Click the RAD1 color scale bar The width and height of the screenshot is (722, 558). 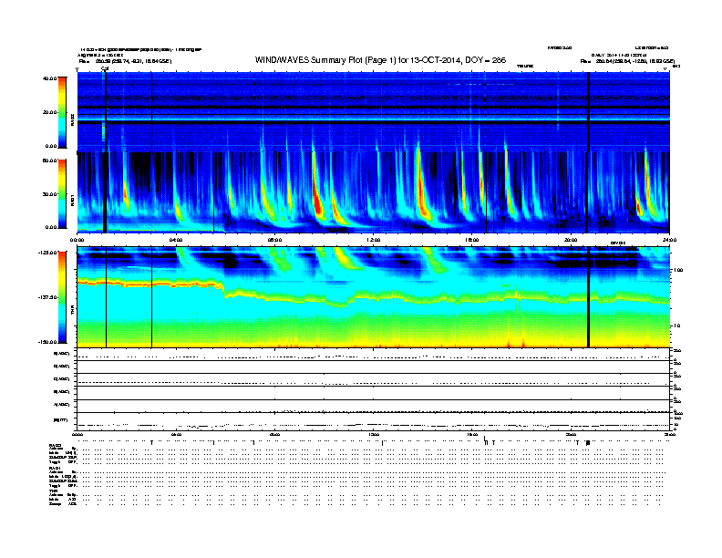(x=62, y=193)
